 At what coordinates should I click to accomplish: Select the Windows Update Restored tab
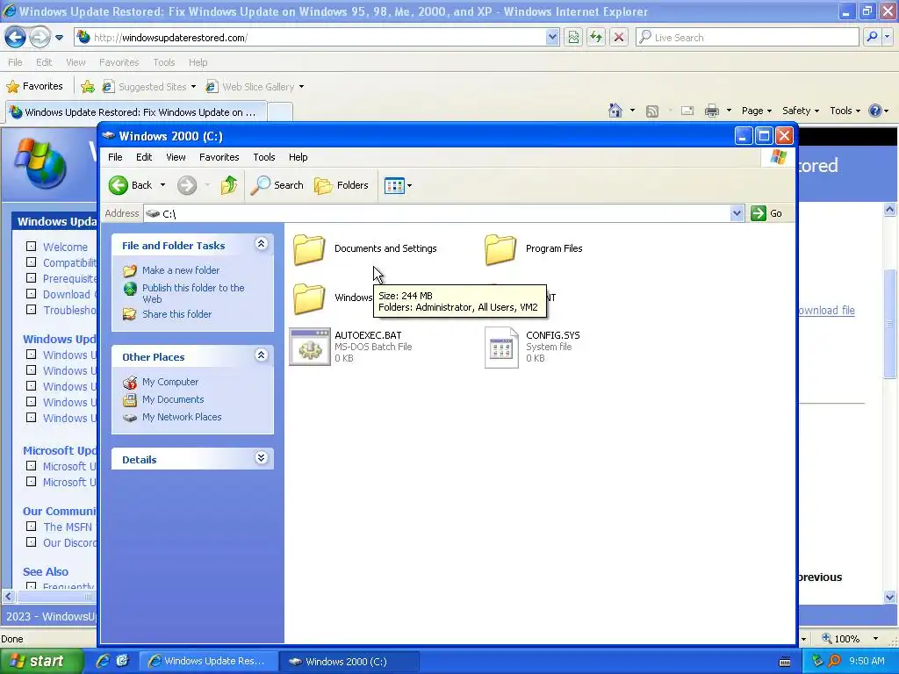(x=136, y=111)
